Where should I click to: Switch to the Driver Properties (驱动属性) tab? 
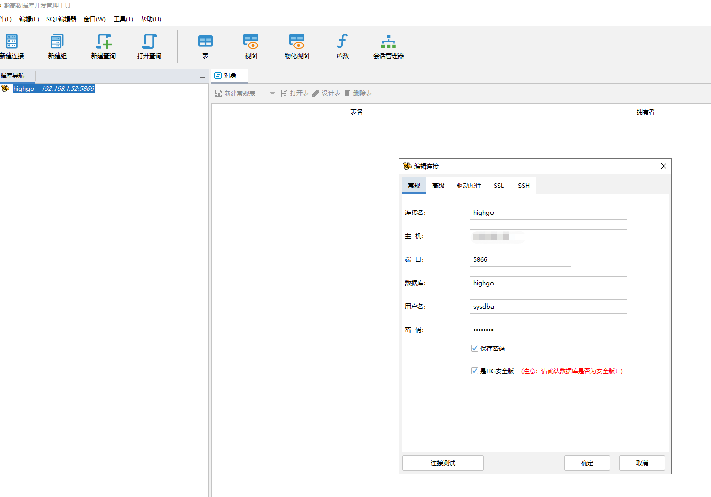click(469, 185)
